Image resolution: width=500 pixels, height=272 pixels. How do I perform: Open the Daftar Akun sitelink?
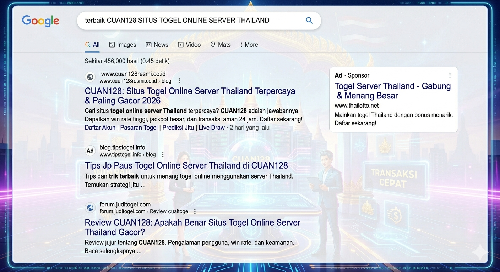point(100,127)
